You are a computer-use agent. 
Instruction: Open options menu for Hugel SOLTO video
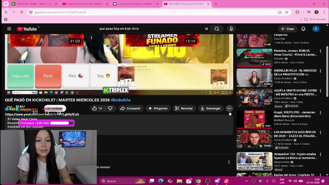(x=320, y=113)
